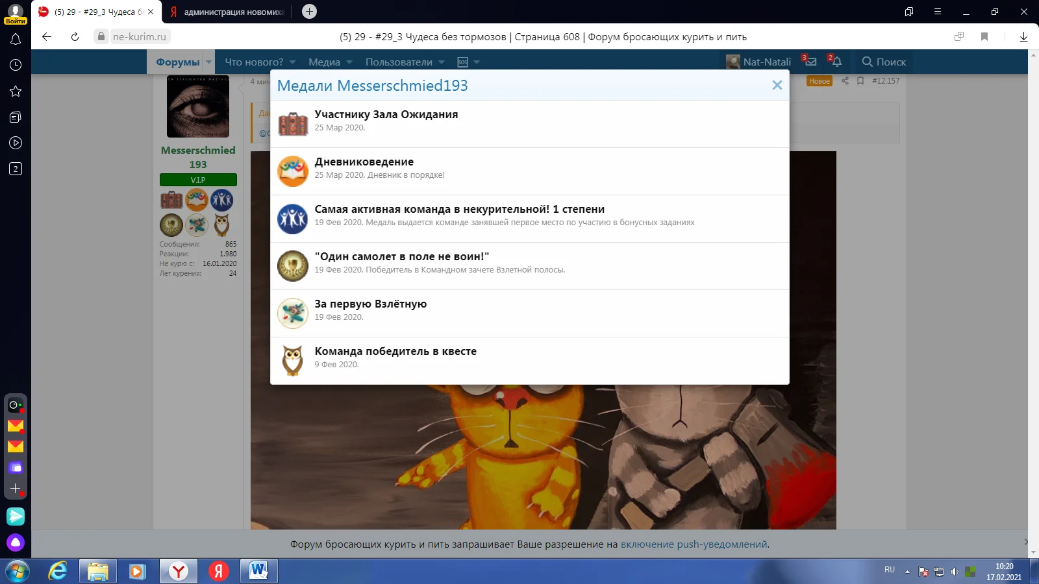This screenshot has width=1039, height=584.
Task: Open browsing history clock in the sidebar
Action: coord(16,65)
